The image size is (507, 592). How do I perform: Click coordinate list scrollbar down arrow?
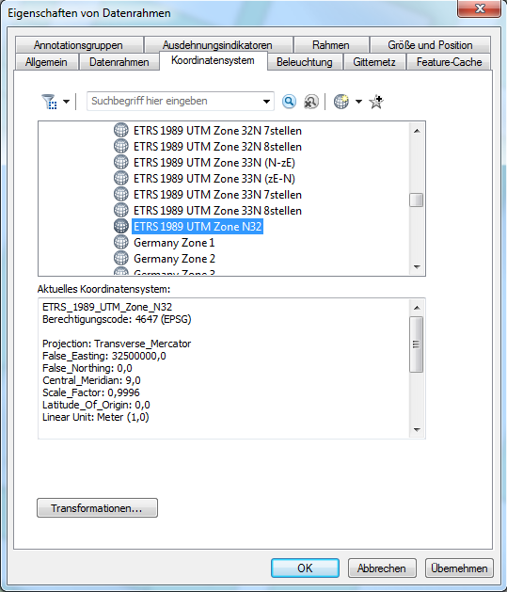417,267
